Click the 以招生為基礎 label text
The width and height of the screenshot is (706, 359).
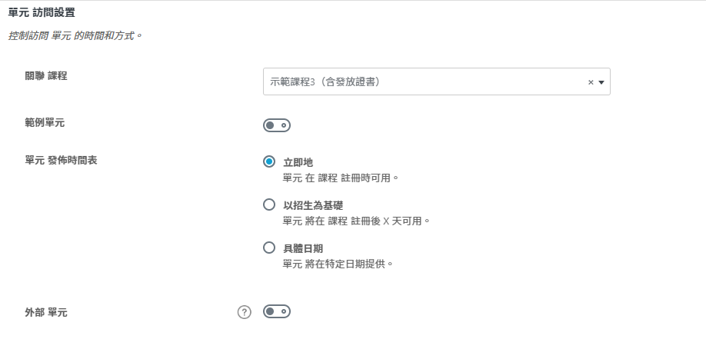point(313,205)
